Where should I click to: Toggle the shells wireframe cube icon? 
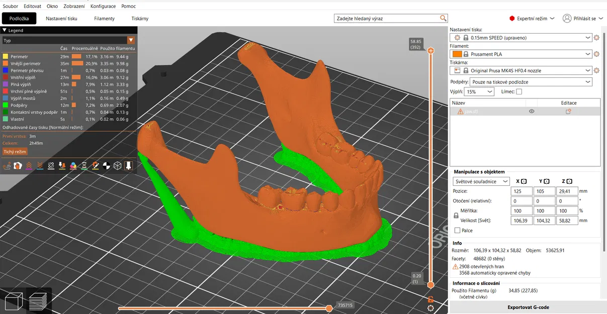click(117, 165)
